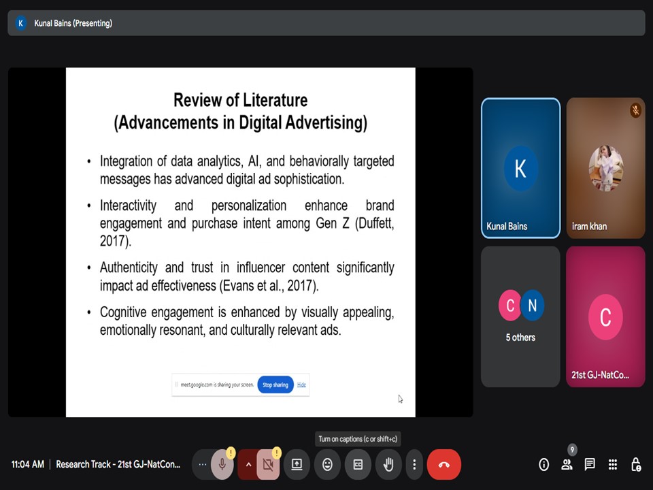Click the 11:04 AM time display

coord(27,464)
